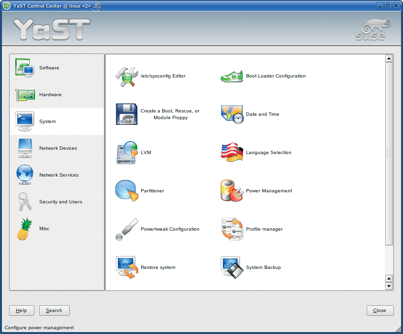
Task: Open the Security and Users keys icon
Action: point(25,202)
